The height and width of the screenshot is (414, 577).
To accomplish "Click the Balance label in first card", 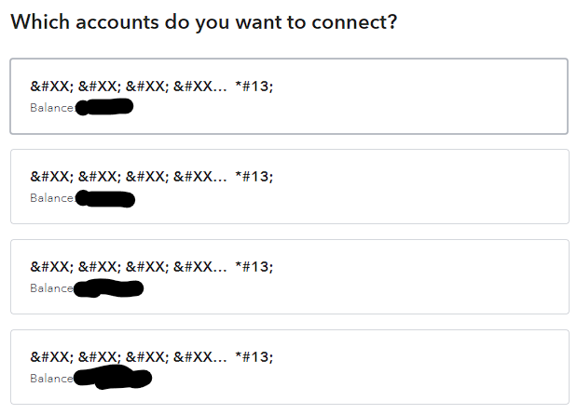I will pyautogui.click(x=51, y=108).
